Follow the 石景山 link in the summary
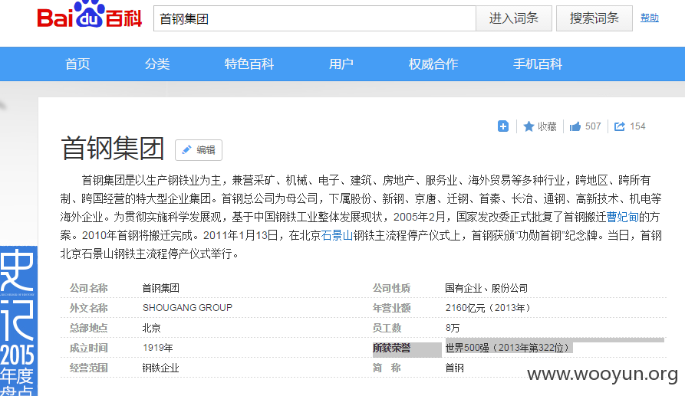Image resolution: width=685 pixels, height=396 pixels. click(337, 235)
